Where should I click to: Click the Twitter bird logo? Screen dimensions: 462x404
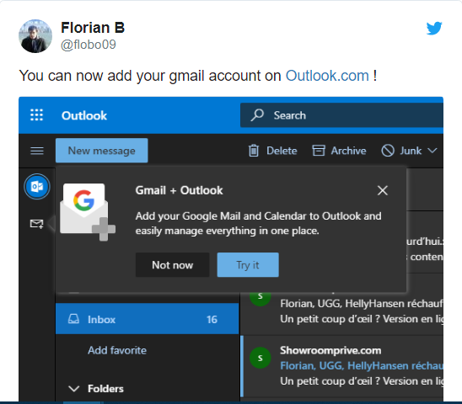(x=434, y=29)
